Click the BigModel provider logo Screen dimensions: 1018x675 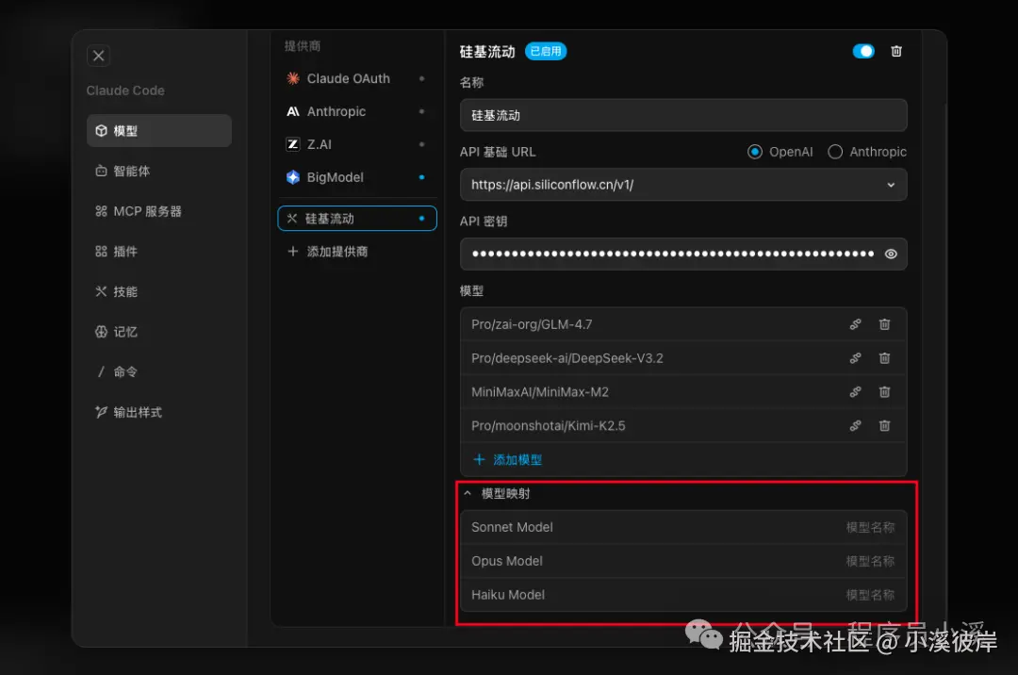coord(292,177)
